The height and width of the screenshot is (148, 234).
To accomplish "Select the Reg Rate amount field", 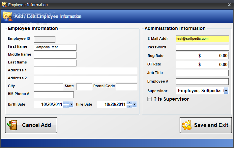I will (202, 56).
